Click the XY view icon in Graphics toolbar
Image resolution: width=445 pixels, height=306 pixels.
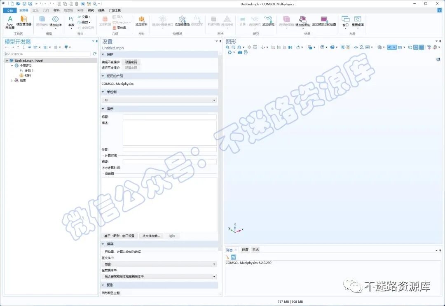273,47
